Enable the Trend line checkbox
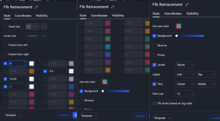 5,27
